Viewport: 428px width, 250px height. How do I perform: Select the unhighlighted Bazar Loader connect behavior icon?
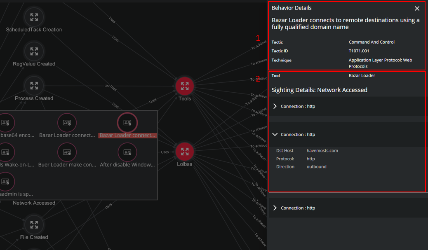67,123
